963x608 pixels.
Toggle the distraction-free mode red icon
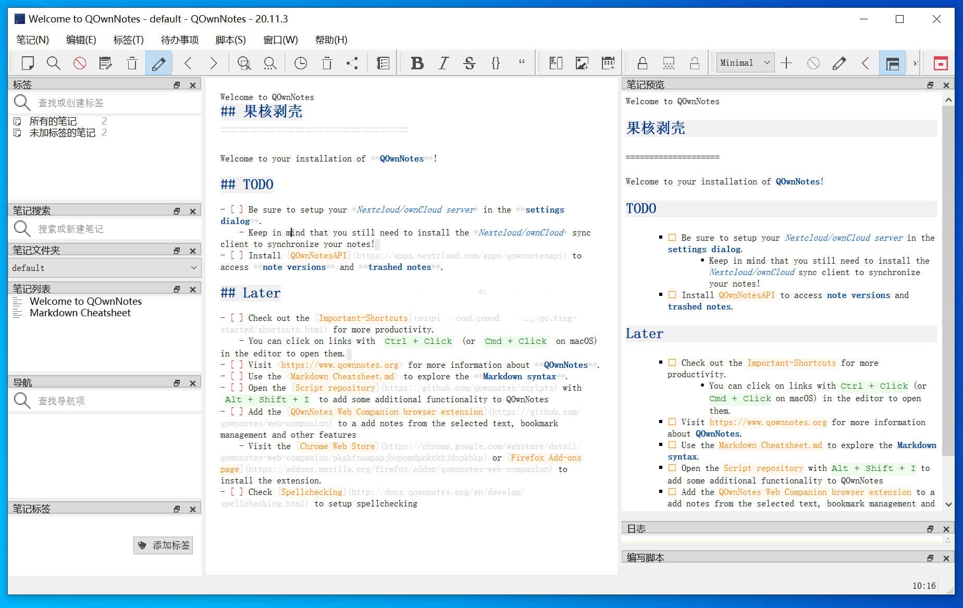(941, 63)
